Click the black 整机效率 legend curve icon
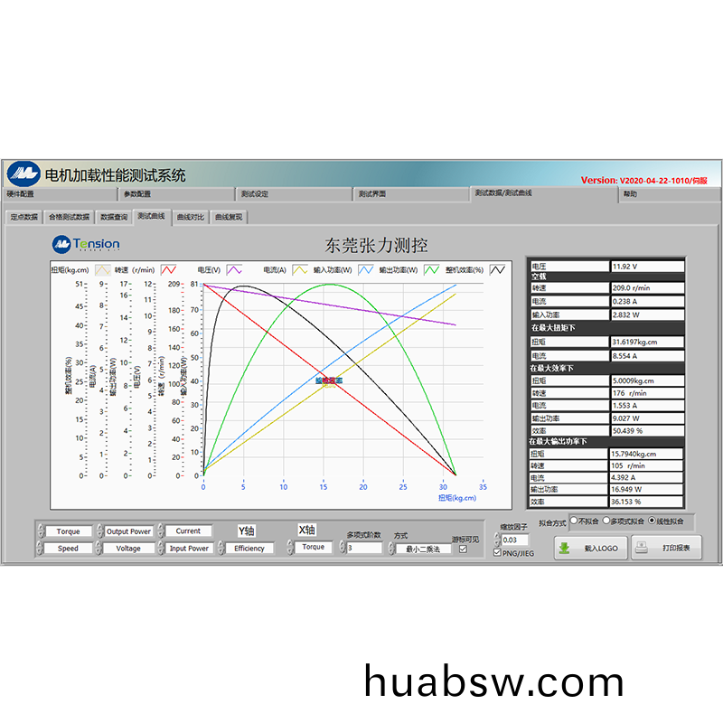The width and height of the screenshot is (723, 723). click(497, 269)
